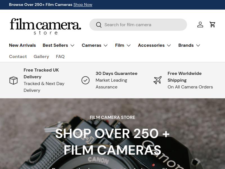This screenshot has width=225, height=169.
Task: Select the Accessories menu label
Action: point(151,45)
